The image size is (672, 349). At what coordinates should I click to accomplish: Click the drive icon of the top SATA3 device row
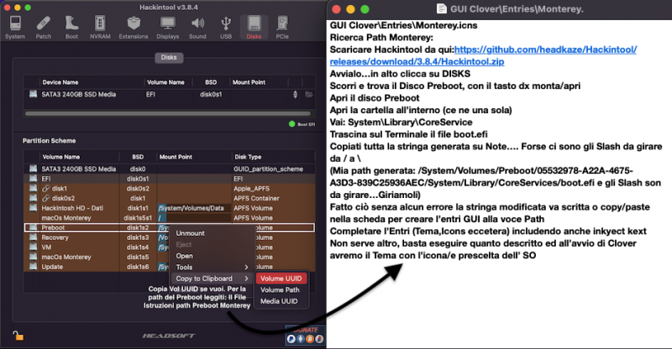33,94
